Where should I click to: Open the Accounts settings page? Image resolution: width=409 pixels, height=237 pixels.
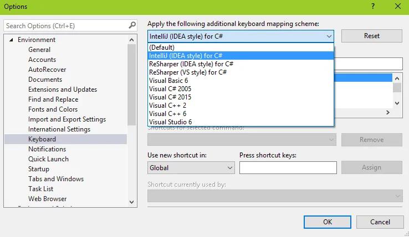[42, 60]
